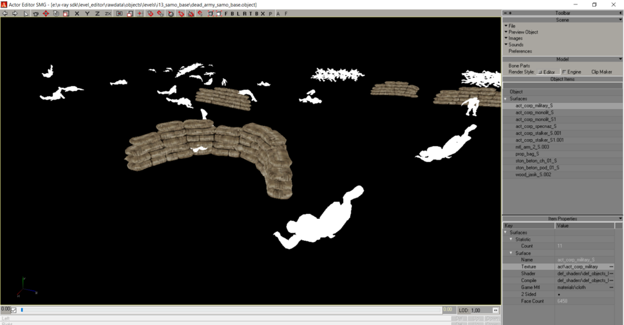Screen dimensions: 624x325
Task: Collapse the Scene section arrow
Action: coord(620,19)
